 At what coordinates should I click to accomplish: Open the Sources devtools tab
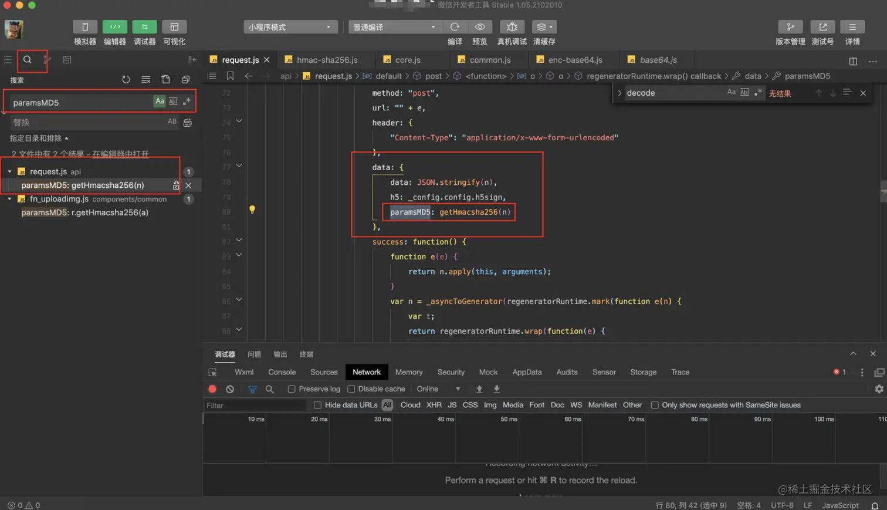(x=324, y=372)
